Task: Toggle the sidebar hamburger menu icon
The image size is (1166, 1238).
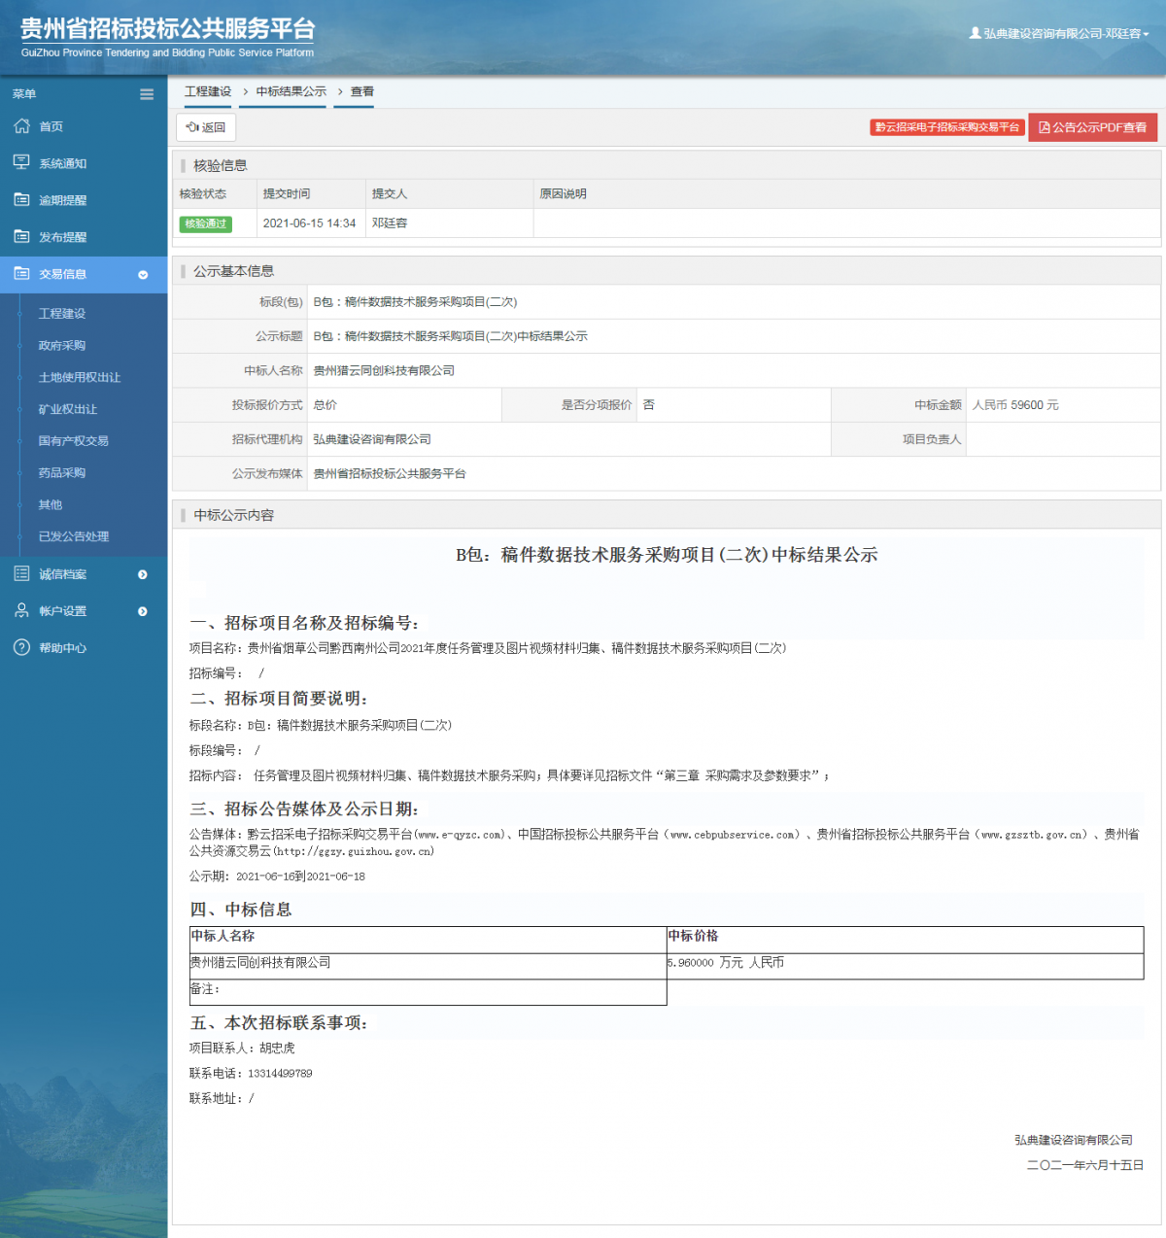Action: pos(147,94)
